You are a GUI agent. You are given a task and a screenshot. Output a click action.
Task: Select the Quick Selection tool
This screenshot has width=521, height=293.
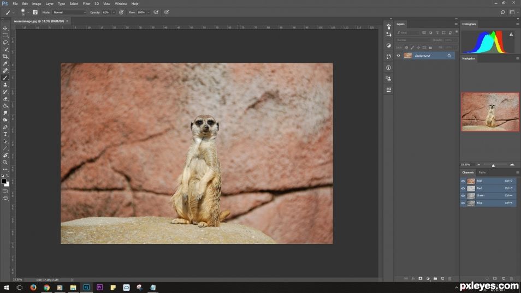[x=5, y=50]
